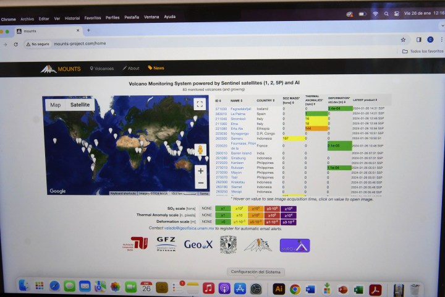This screenshot has width=445, height=297.
Task: Open the Volcanoes page in the navbar
Action: point(103,68)
